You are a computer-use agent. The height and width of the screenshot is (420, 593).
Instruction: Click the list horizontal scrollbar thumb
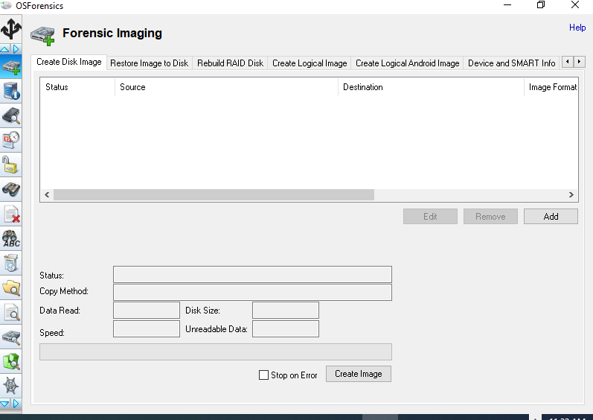(x=214, y=195)
